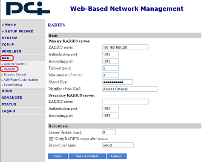Image resolution: width=213 pixels, height=162 pixels.
Task: Open the Ticket Setting submenu link
Action: coord(13,85)
